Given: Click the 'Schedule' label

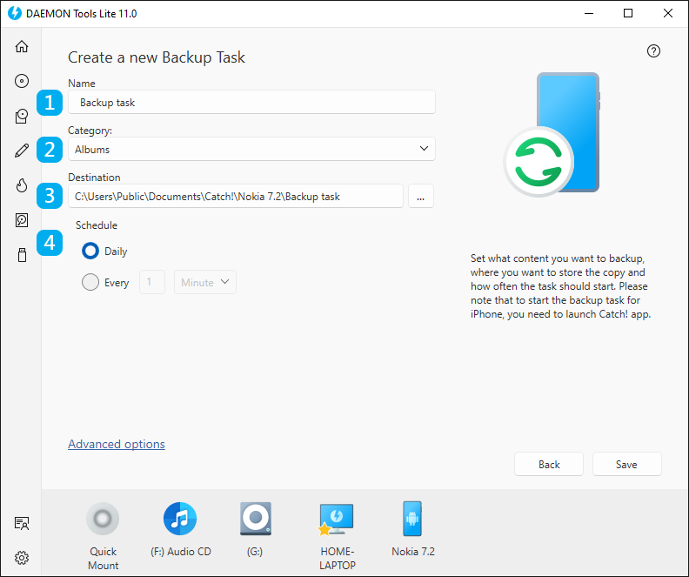Looking at the screenshot, I should click(97, 225).
